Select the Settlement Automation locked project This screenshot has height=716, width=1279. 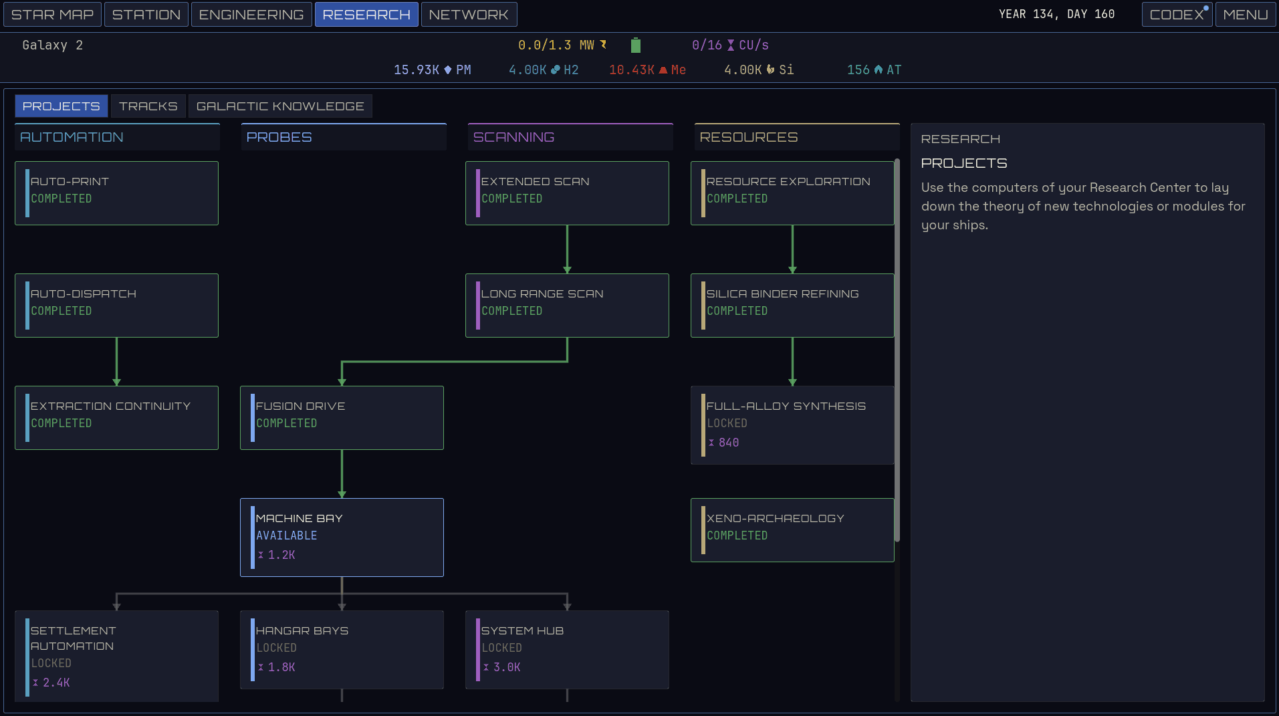[x=116, y=656]
